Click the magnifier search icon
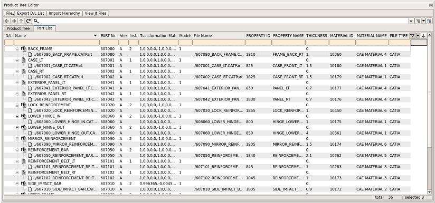 (36, 21)
